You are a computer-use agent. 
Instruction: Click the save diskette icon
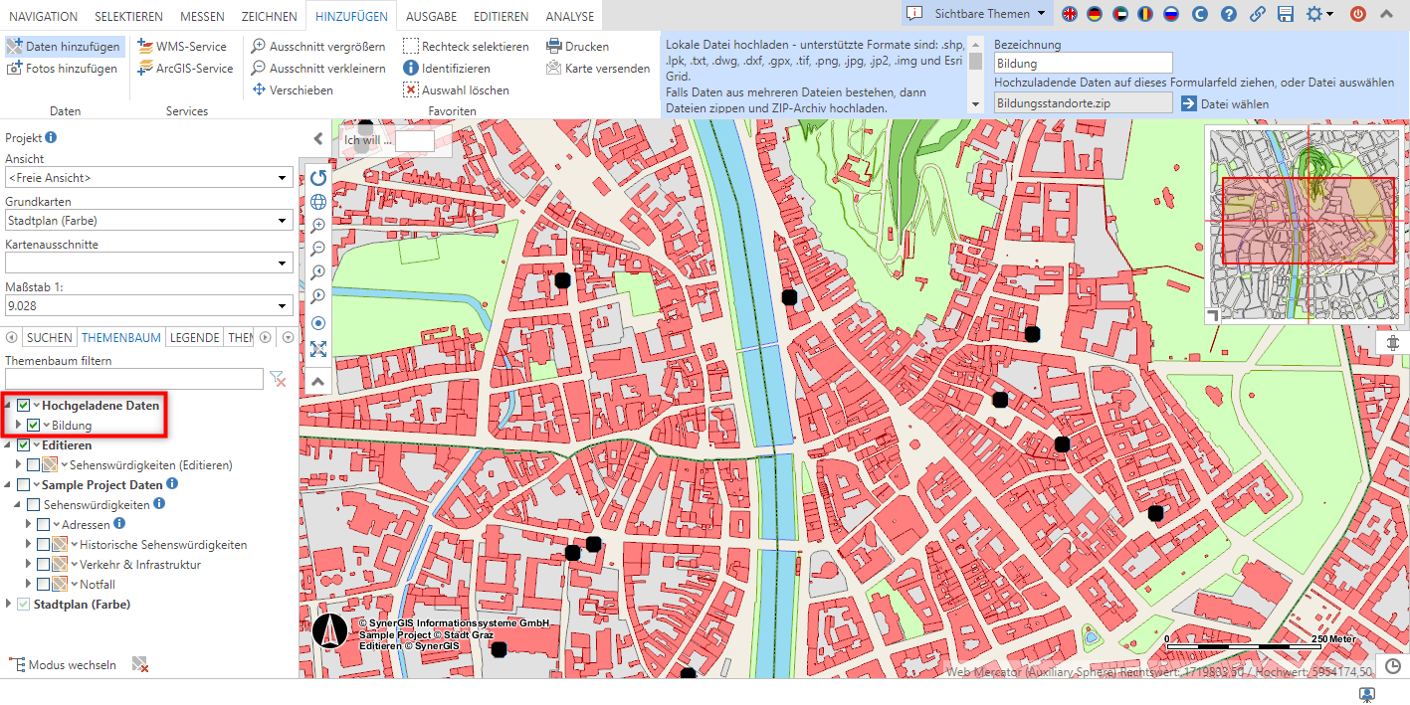[1286, 15]
